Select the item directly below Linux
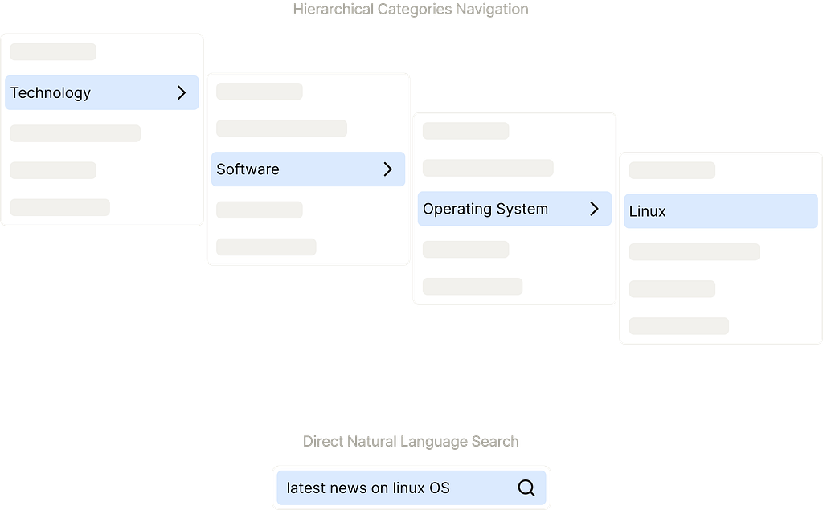The width and height of the screenshot is (823, 510). click(x=694, y=251)
